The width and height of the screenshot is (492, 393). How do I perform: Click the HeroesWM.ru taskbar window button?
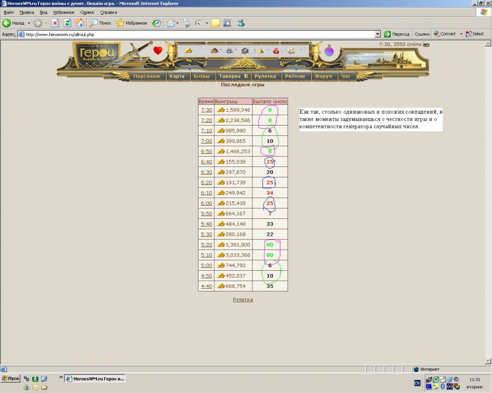coord(95,379)
